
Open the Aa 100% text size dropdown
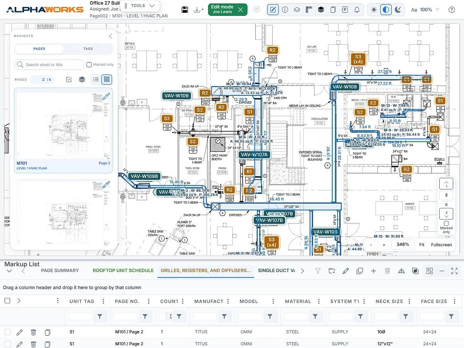pyautogui.click(x=425, y=10)
